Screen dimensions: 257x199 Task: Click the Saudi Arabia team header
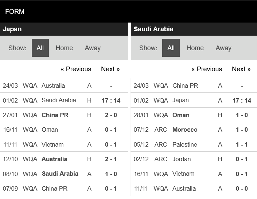pyautogui.click(x=153, y=29)
